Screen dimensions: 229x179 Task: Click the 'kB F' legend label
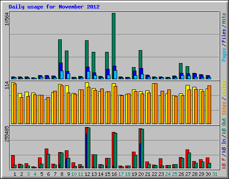(224, 163)
